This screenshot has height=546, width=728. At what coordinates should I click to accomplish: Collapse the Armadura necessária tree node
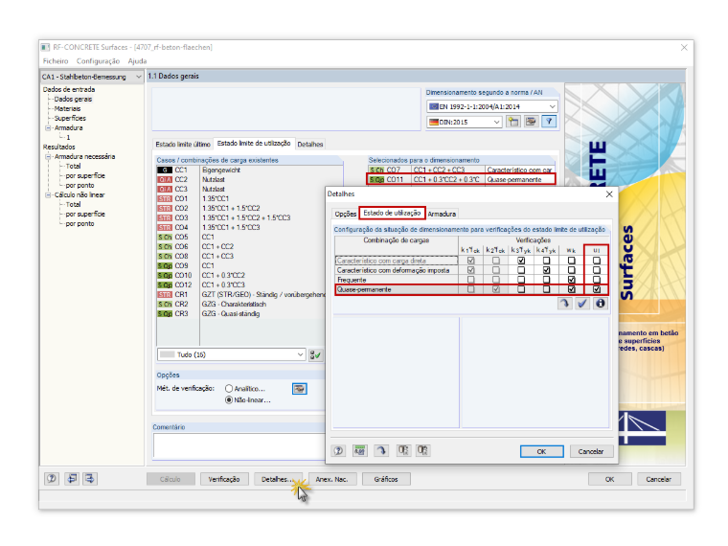48,157
